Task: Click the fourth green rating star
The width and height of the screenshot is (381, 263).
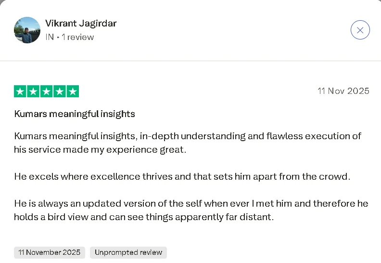Action: tap(59, 92)
